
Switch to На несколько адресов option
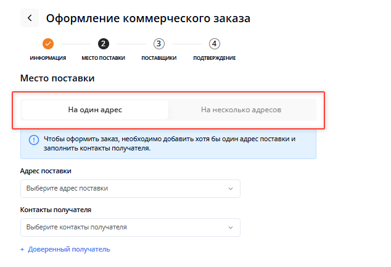tap(241, 110)
